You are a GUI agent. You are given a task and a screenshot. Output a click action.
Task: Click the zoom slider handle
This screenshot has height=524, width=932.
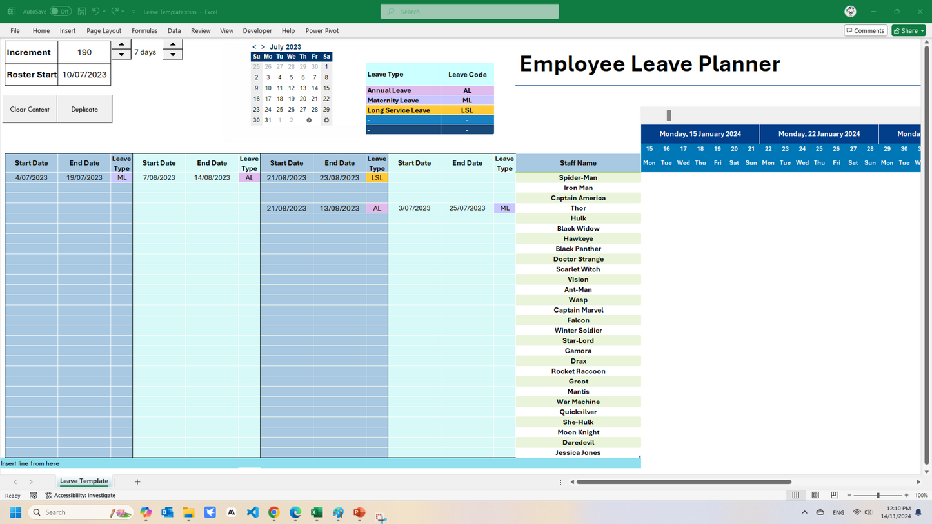(x=878, y=495)
